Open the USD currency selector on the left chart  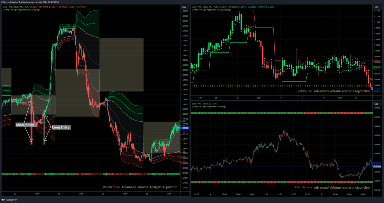coord(184,8)
